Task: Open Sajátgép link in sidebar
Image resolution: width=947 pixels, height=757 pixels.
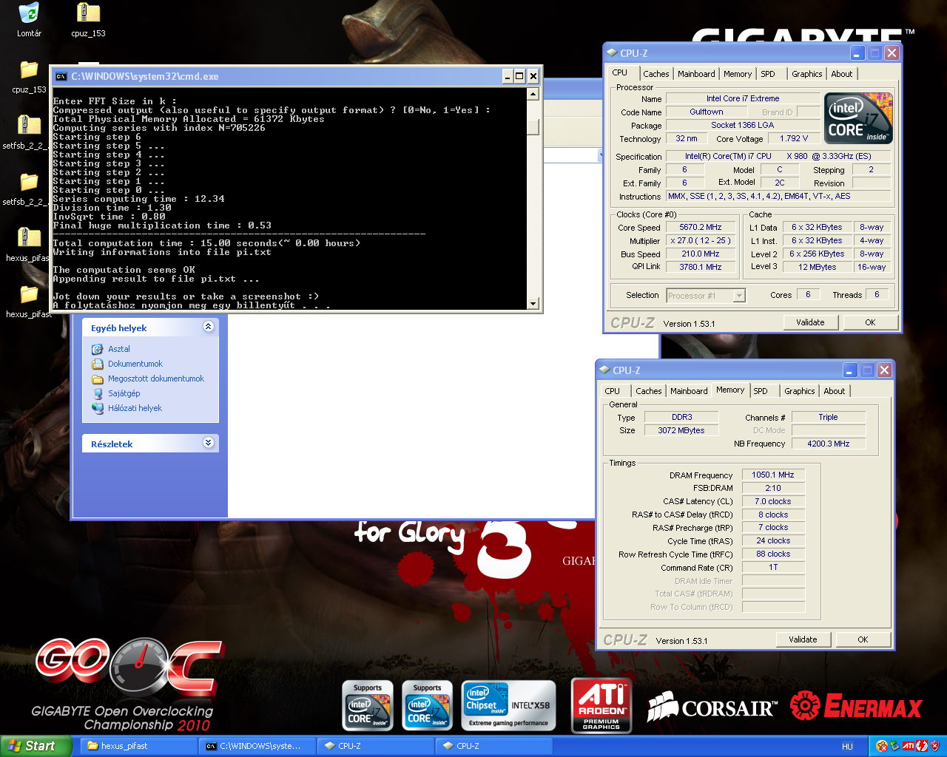Action: 124,393
